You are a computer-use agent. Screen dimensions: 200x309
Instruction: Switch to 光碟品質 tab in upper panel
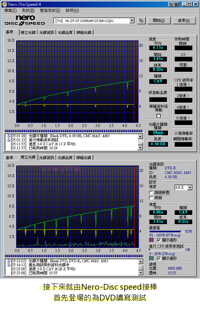coord(65,32)
